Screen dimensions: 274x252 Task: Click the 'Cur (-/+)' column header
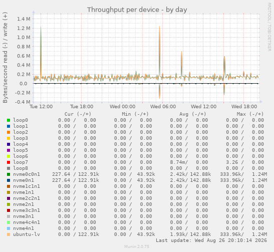coord(78,114)
